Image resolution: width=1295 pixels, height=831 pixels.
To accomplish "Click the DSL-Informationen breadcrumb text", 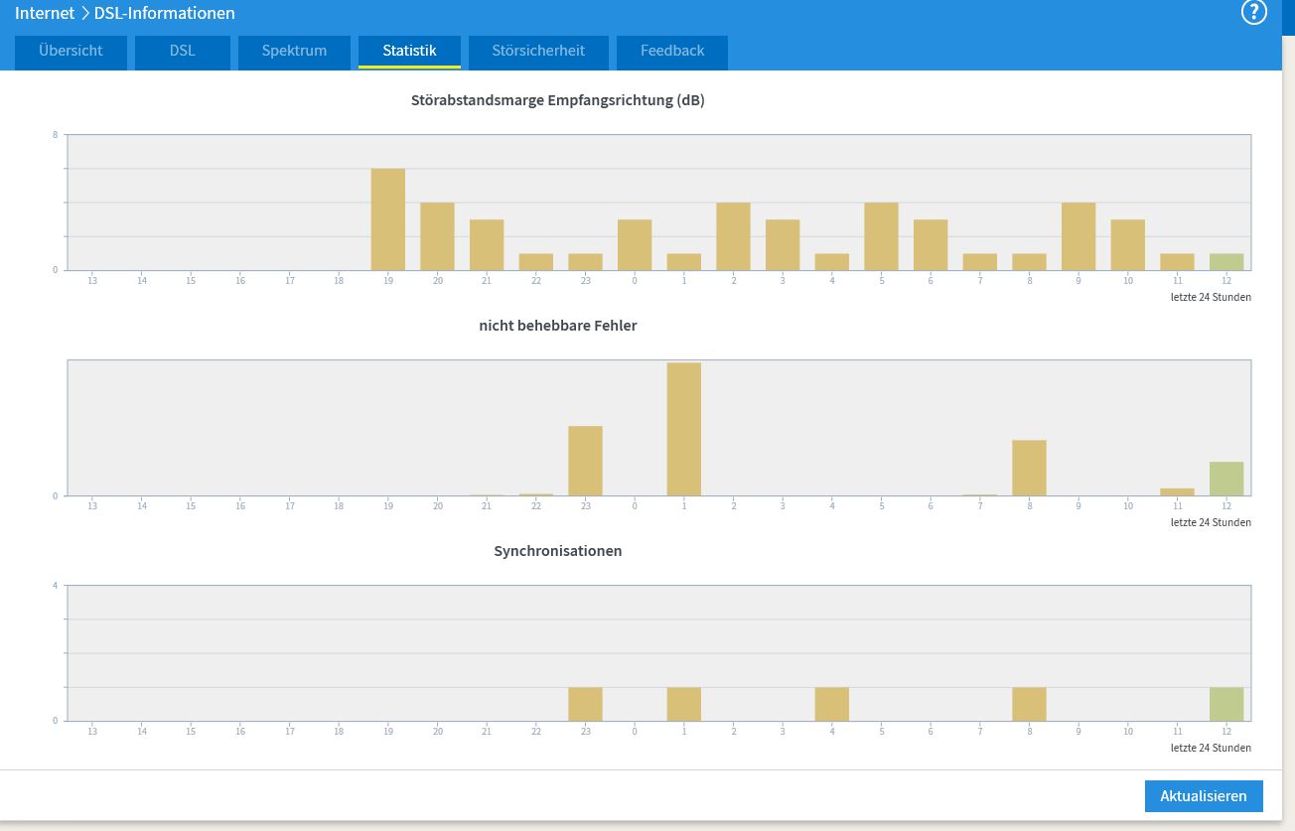I will 165,13.
